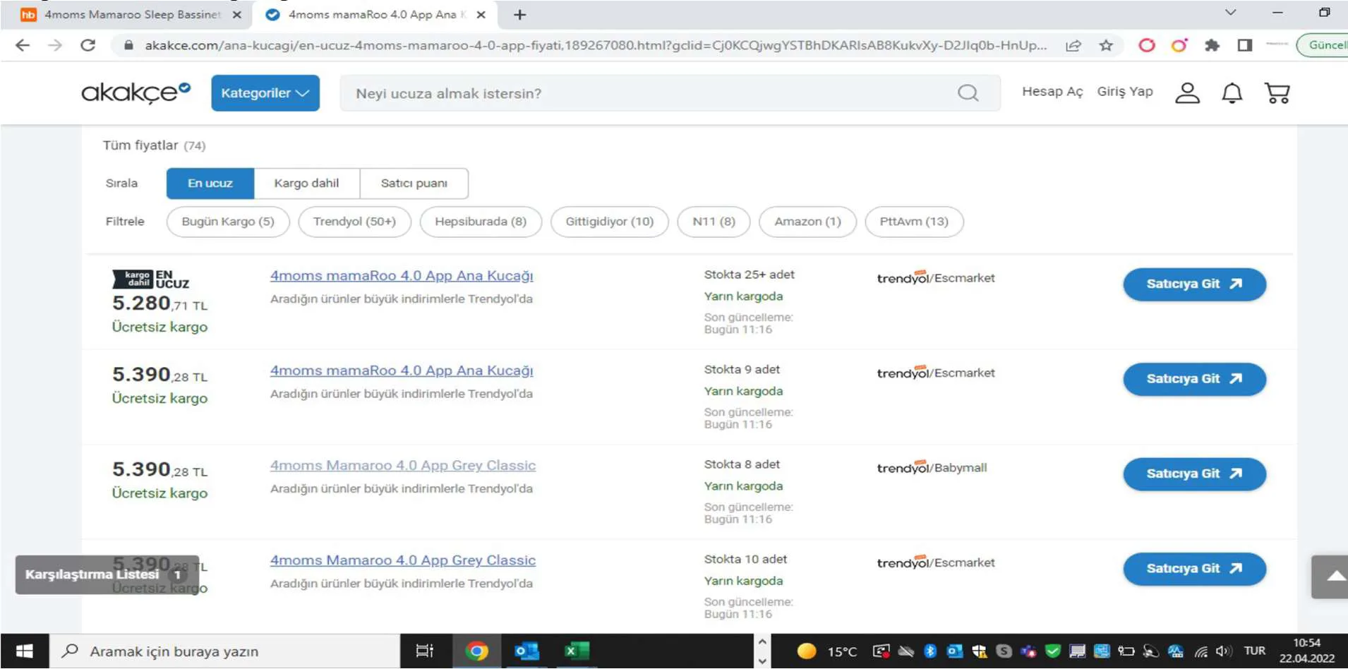Open the Stokta 10 adet Grey Classic link
This screenshot has width=1348, height=669.
tap(403, 560)
